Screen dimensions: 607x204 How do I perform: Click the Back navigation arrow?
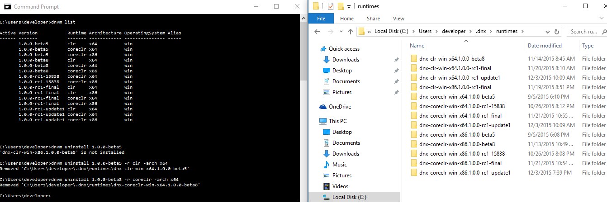point(318,32)
